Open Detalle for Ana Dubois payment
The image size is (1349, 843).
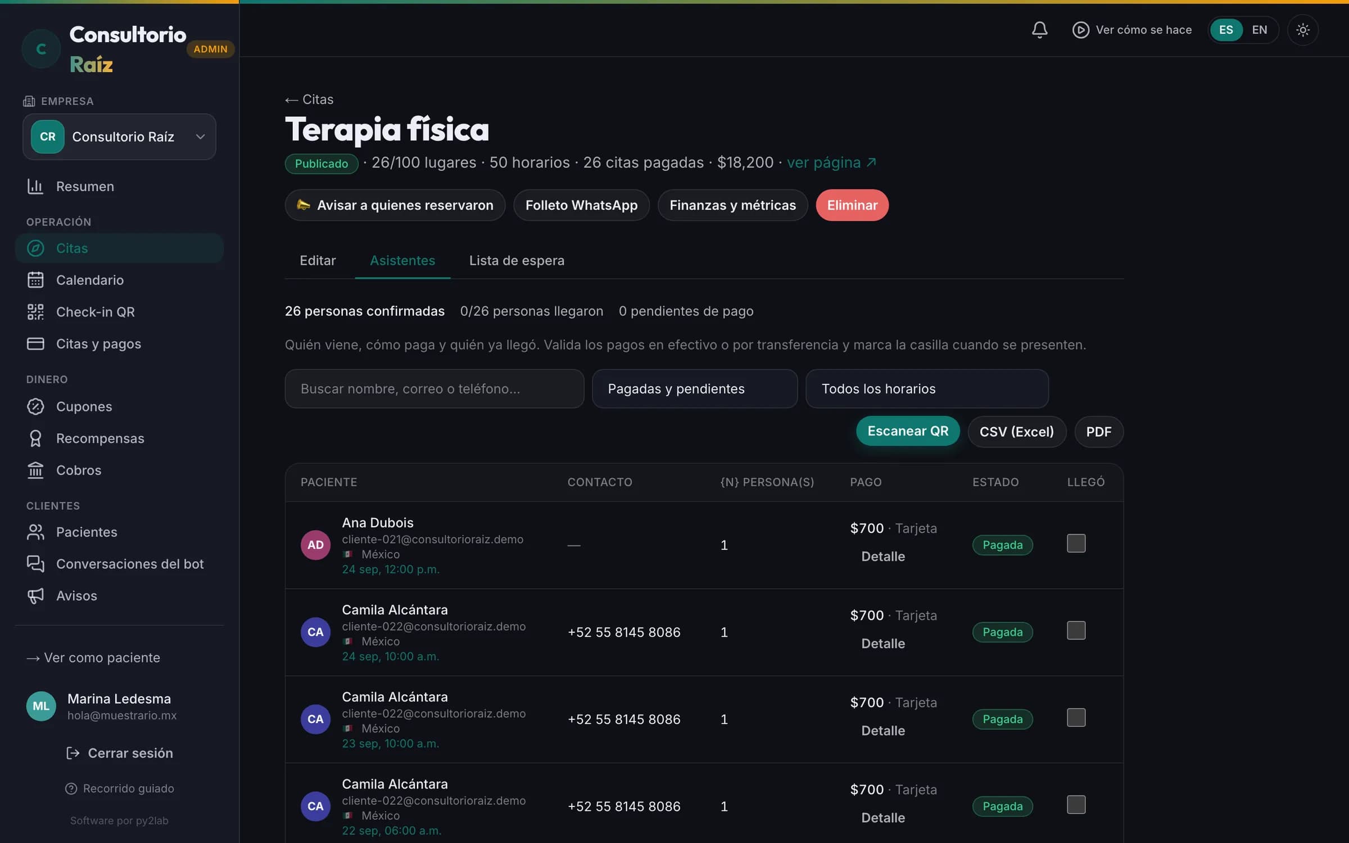[883, 556]
